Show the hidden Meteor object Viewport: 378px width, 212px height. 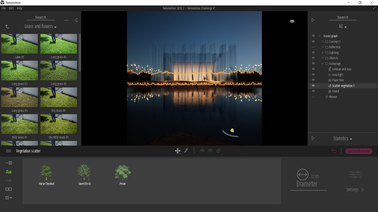click(x=313, y=97)
